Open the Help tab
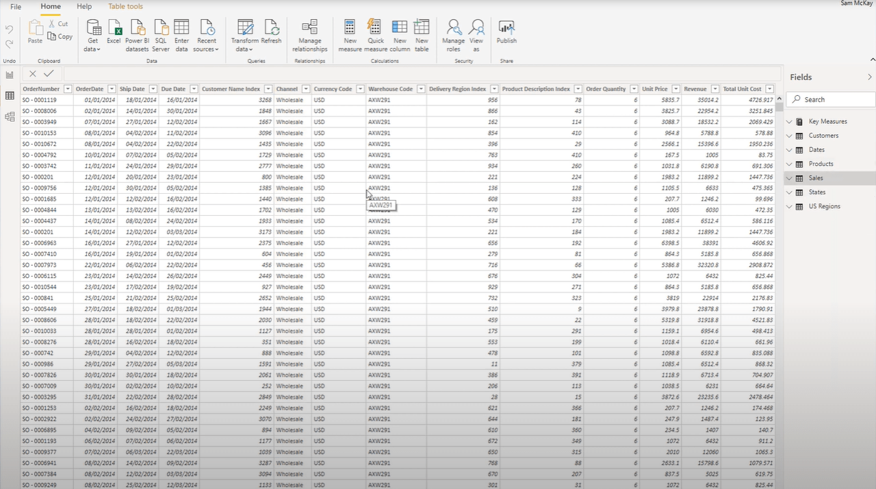The height and width of the screenshot is (489, 876). (x=84, y=6)
